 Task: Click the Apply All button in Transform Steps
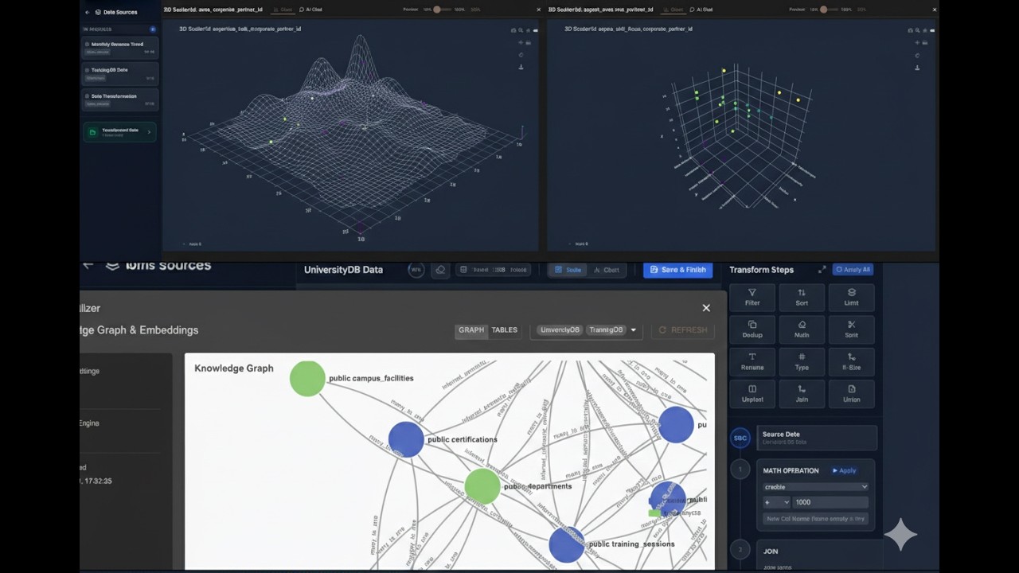pos(853,270)
